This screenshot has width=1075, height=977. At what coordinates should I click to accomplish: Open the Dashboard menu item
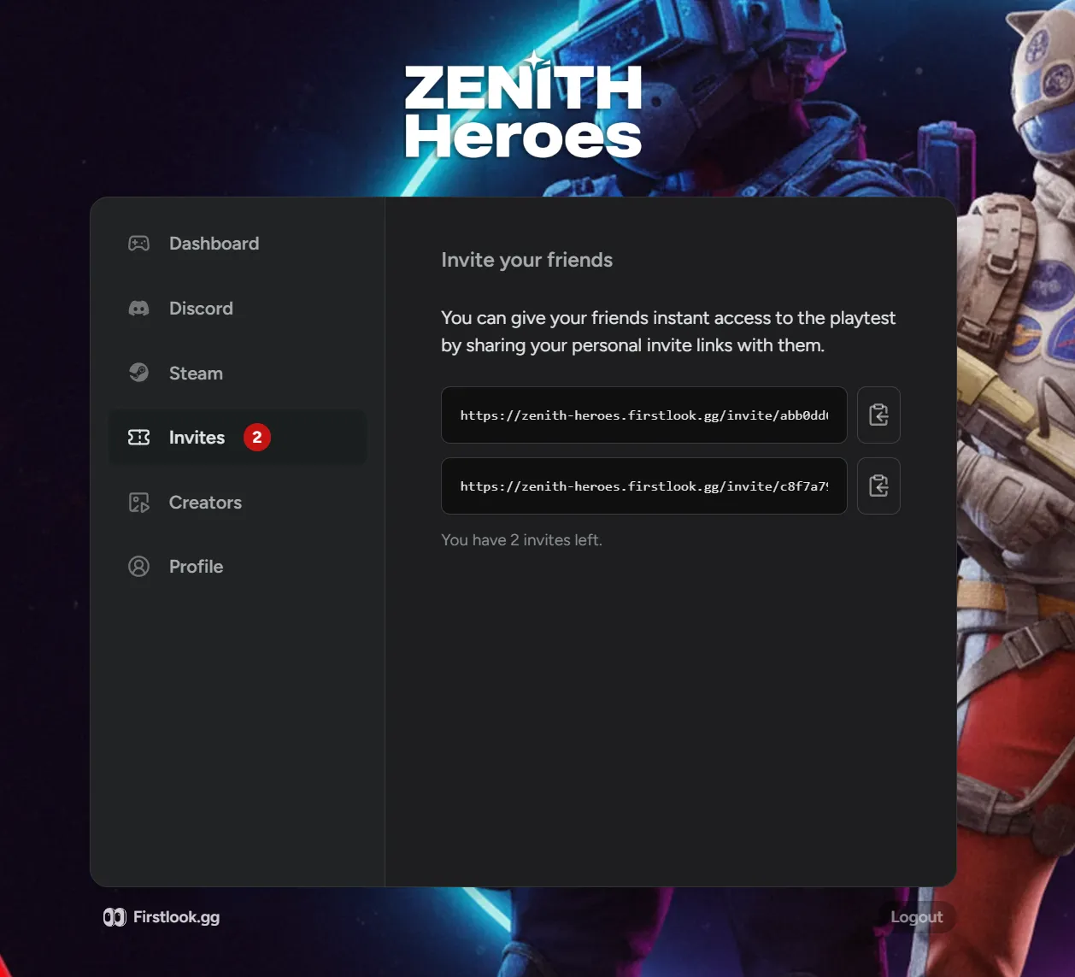[x=238, y=244]
